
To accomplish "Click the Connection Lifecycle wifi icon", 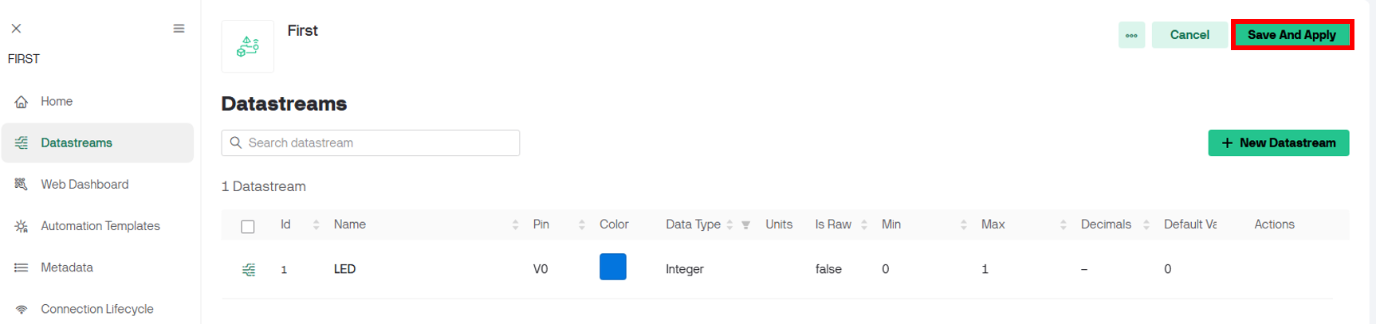I will (22, 310).
